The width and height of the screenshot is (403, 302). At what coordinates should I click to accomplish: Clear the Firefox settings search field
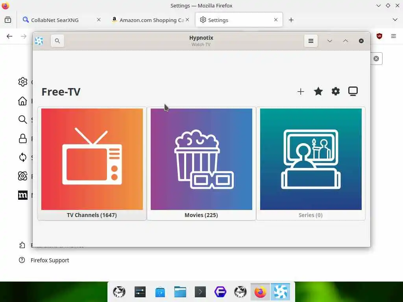click(376, 59)
